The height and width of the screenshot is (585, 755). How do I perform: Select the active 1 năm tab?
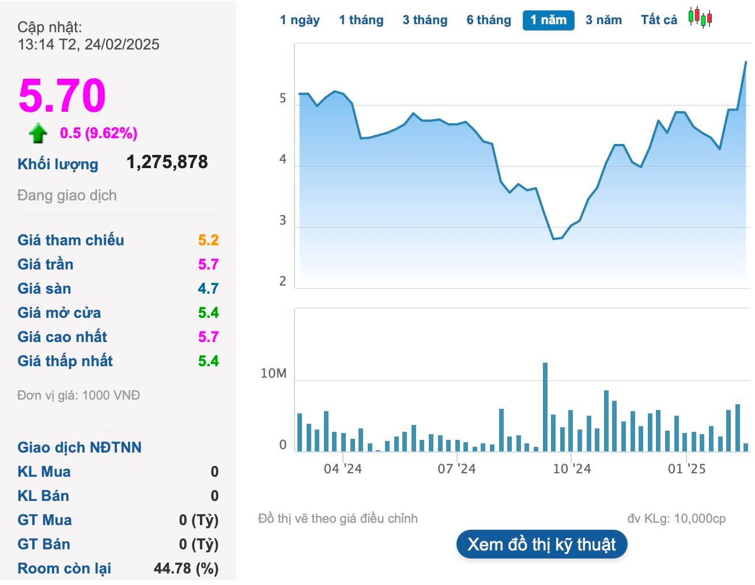coord(549,20)
